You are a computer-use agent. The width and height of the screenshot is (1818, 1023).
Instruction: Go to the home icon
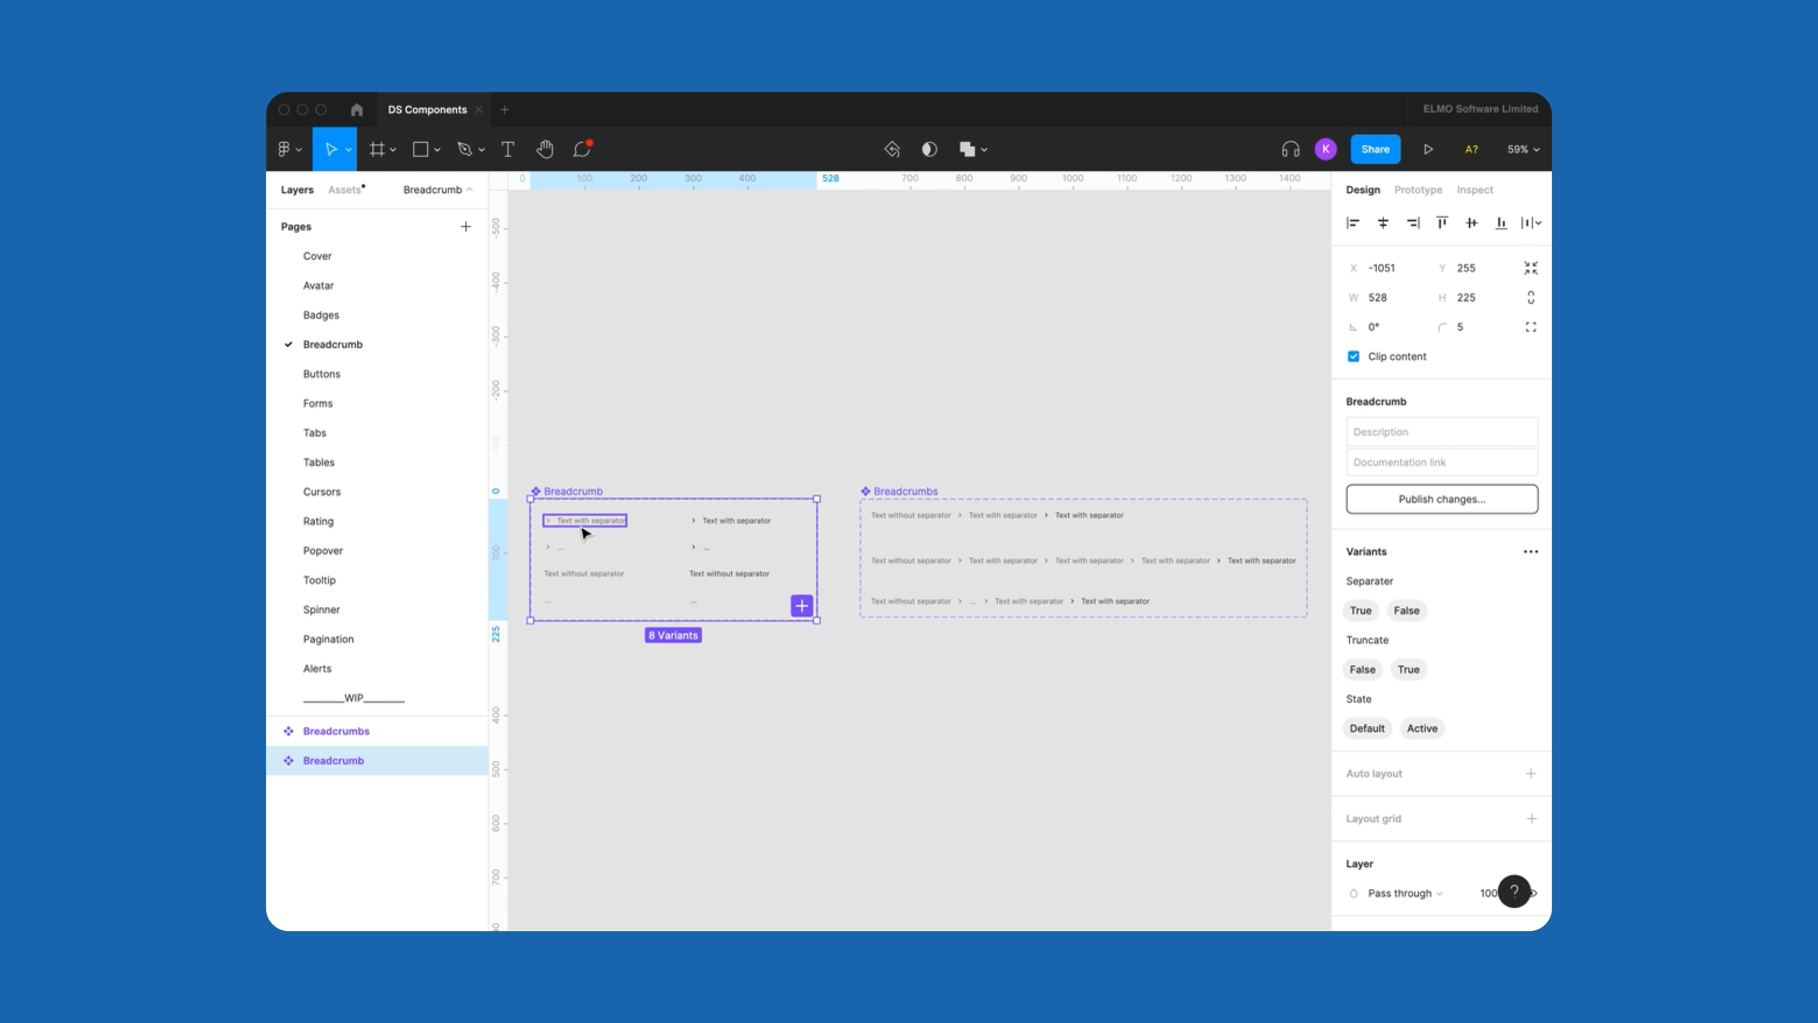pyautogui.click(x=357, y=109)
